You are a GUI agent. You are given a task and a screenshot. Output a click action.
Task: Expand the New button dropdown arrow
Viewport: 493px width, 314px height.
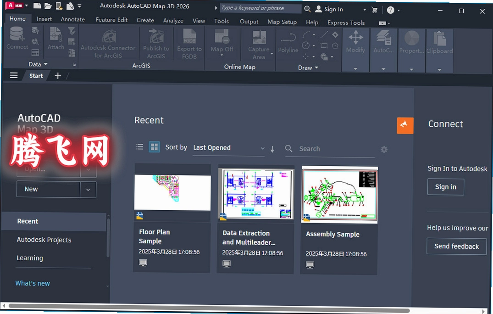pos(89,190)
